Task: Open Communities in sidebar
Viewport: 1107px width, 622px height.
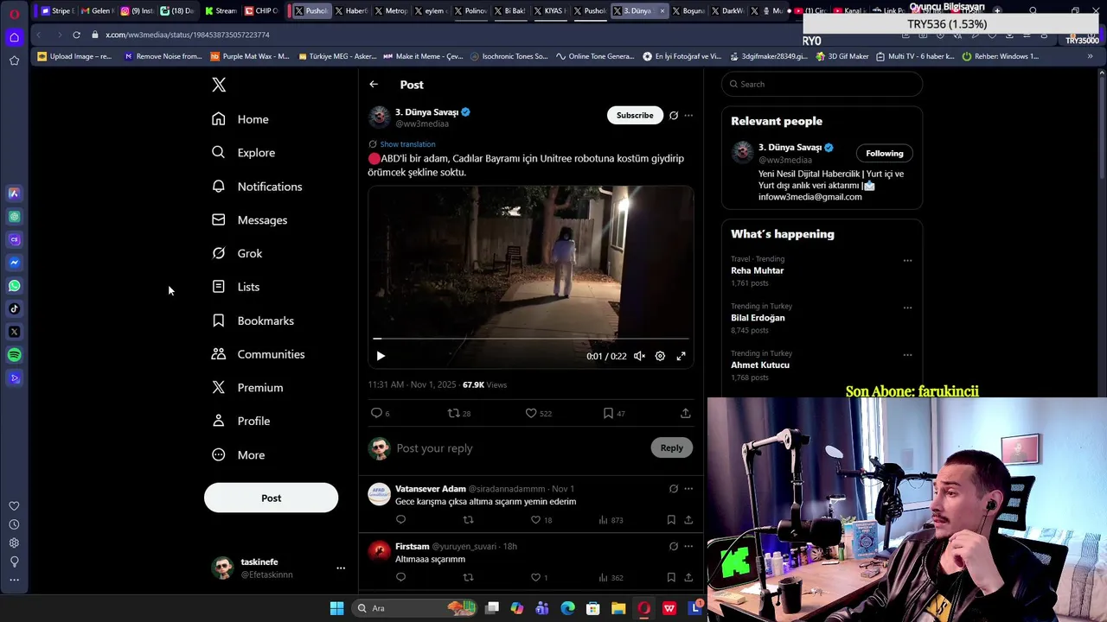Action: point(259,354)
